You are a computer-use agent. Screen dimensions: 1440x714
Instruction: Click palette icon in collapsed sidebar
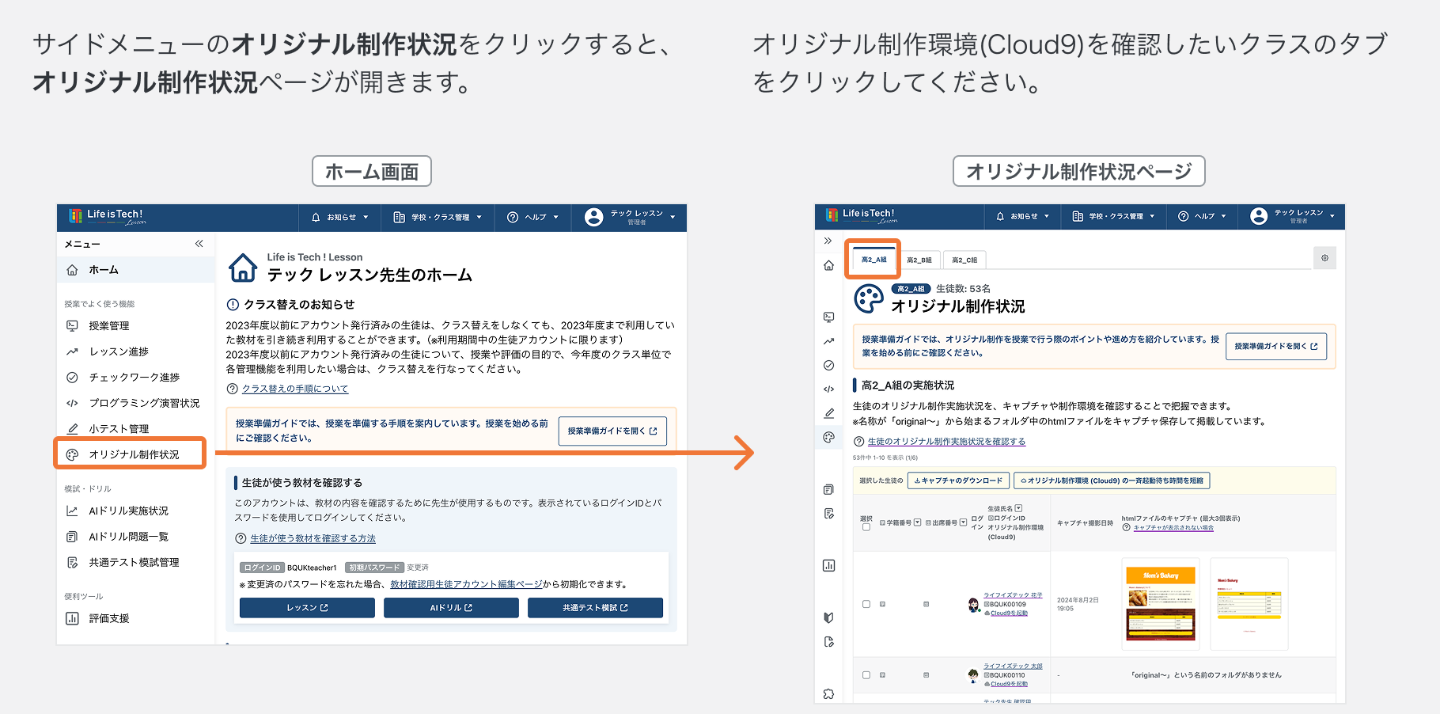828,437
